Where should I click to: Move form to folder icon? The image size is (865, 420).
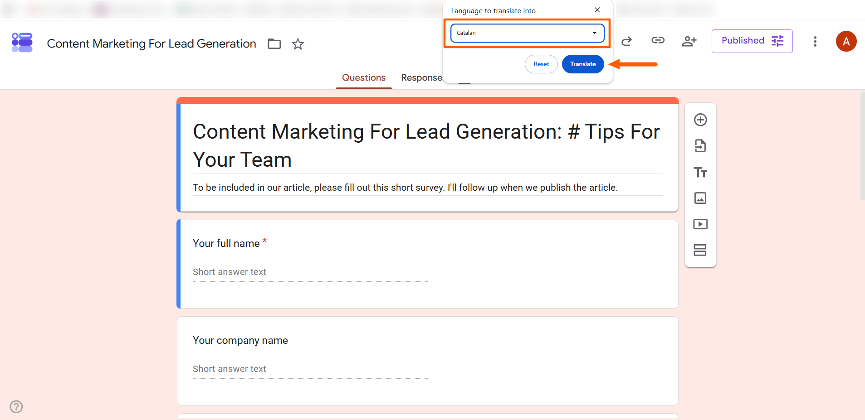tap(274, 43)
